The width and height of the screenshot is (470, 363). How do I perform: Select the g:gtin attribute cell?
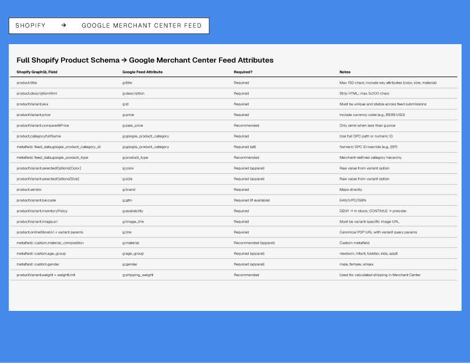click(127, 201)
